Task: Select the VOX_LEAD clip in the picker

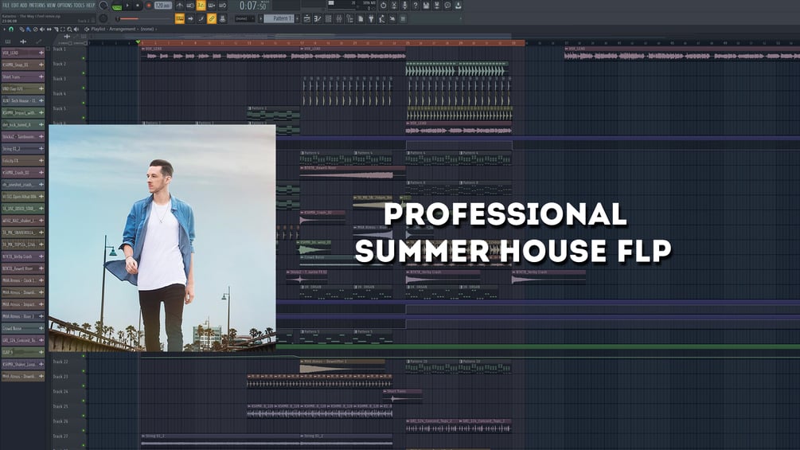Action: click(x=22, y=53)
